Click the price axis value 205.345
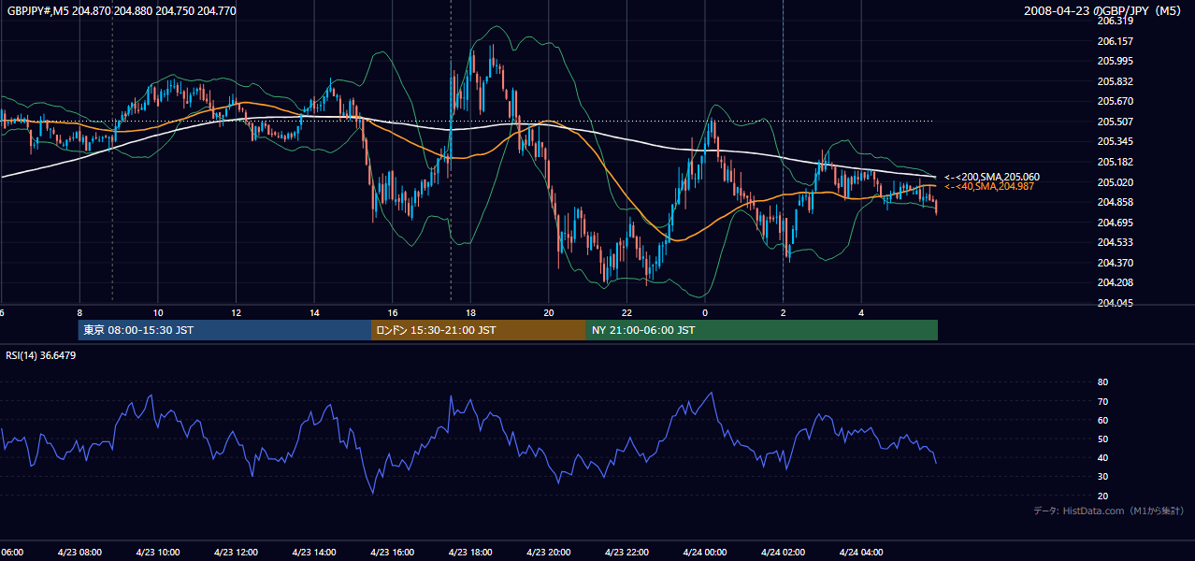1195x561 pixels. (1115, 141)
